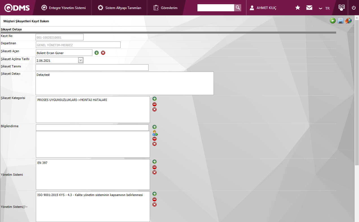
Task: Click the Departman field
Action: pyautogui.click(x=78, y=45)
